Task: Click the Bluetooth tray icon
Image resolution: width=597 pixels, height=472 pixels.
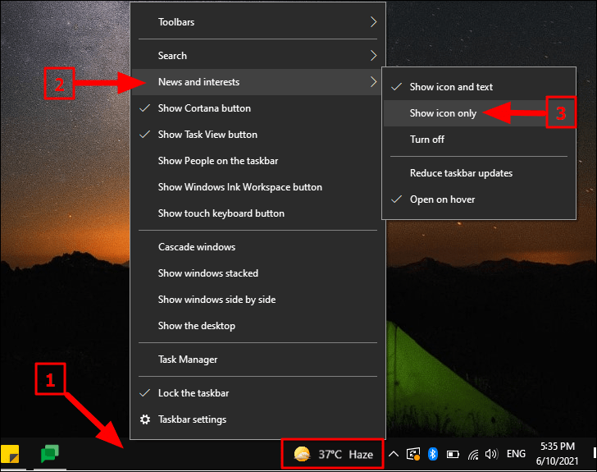Action: click(432, 454)
